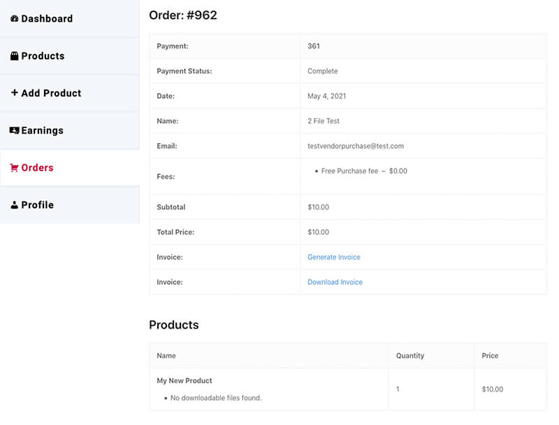Click the payment ID 361 value

[314, 46]
